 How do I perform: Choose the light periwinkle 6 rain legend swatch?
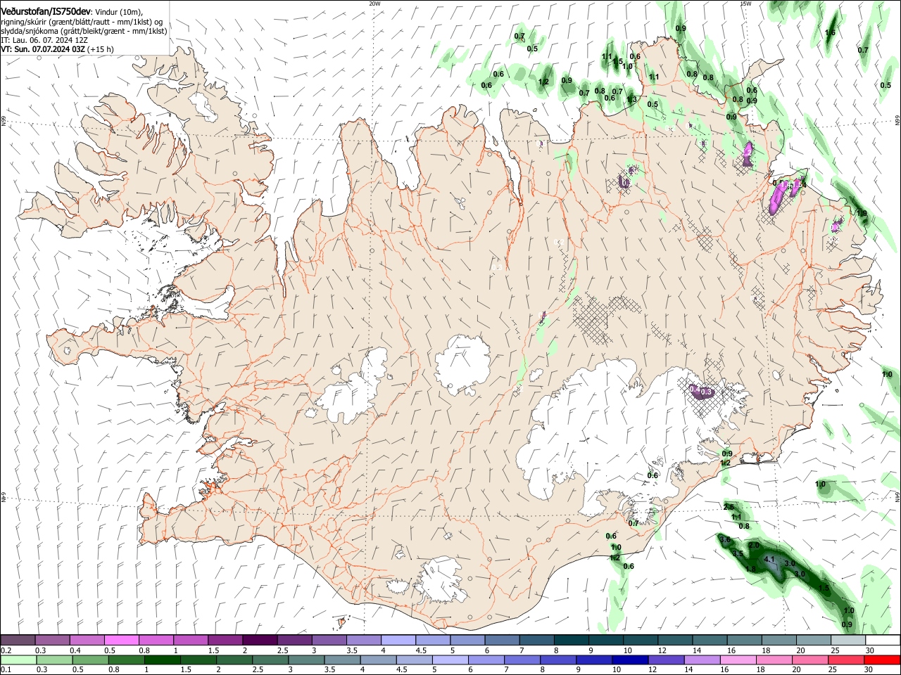pyautogui.click(x=486, y=660)
